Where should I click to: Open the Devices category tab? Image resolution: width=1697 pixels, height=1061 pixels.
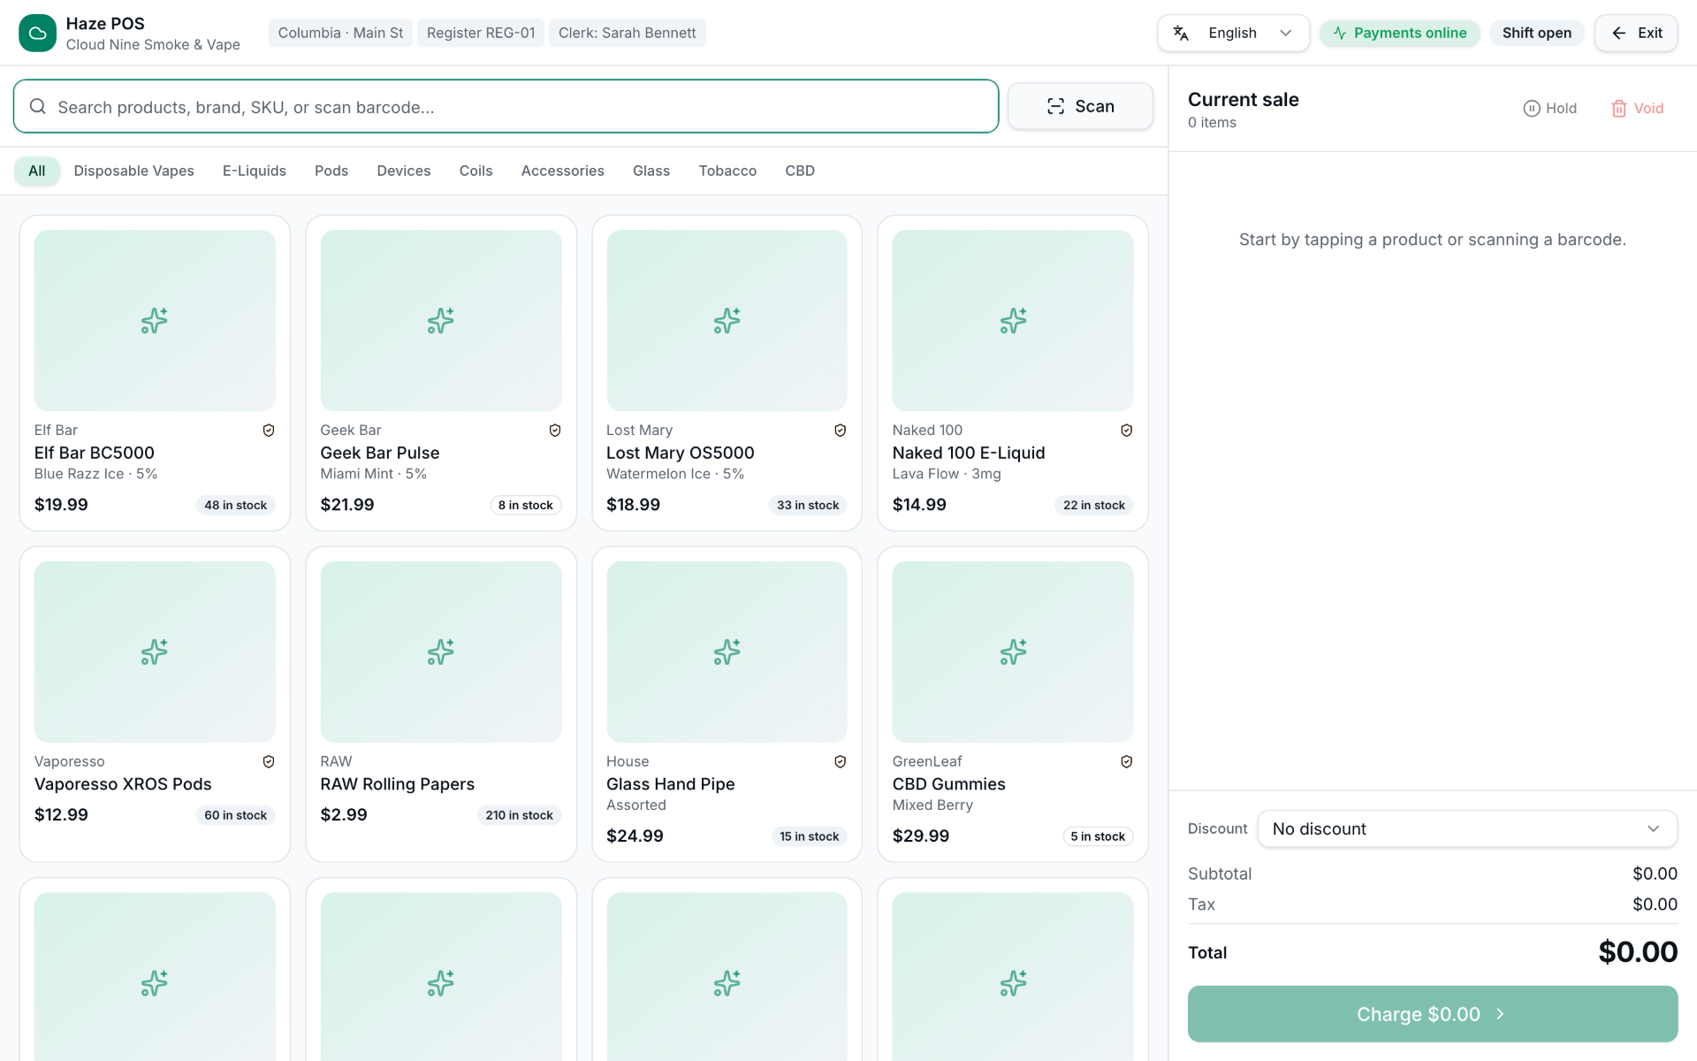404,171
